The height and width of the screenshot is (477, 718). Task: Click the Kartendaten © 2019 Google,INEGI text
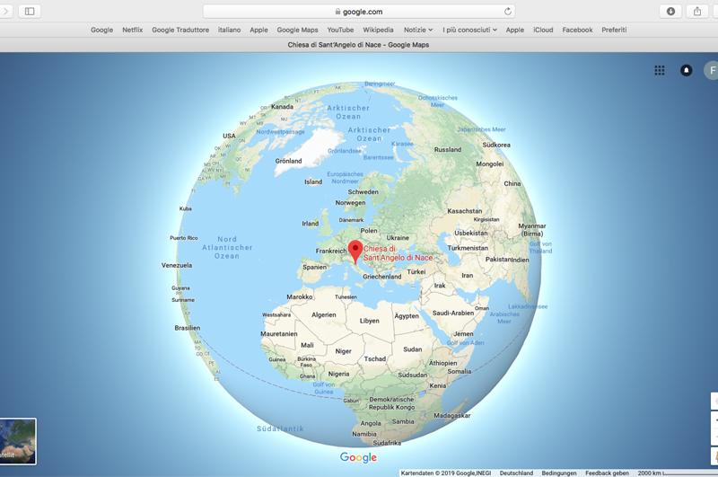446,473
